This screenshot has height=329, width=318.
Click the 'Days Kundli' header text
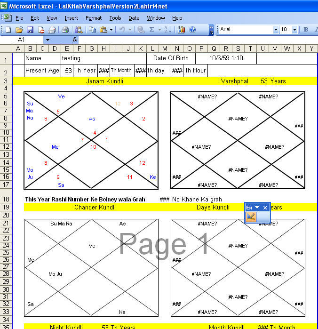[213, 207]
